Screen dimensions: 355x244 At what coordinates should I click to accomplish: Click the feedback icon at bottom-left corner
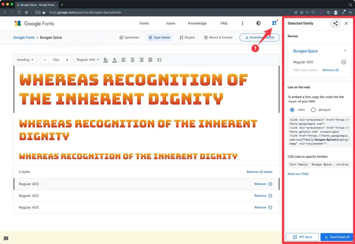click(6, 238)
